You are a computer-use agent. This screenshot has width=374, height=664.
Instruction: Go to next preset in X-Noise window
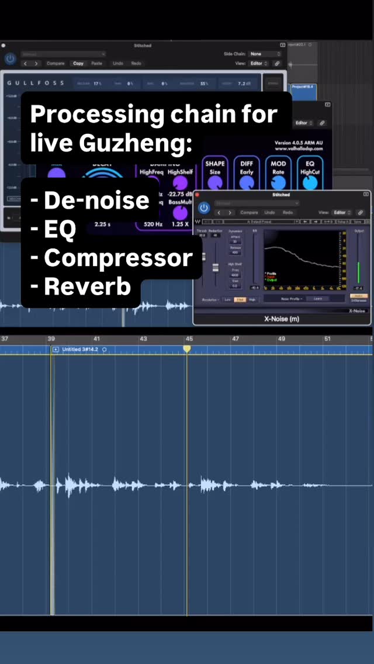point(230,213)
